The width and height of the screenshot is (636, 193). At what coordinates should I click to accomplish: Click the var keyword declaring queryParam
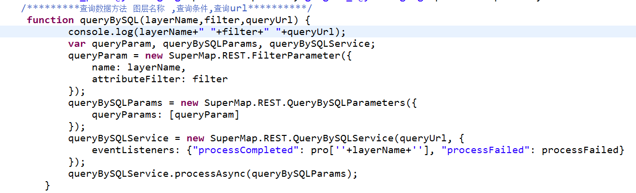click(x=77, y=44)
